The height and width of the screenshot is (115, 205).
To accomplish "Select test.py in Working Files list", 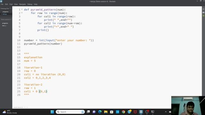I will pos(5,14).
